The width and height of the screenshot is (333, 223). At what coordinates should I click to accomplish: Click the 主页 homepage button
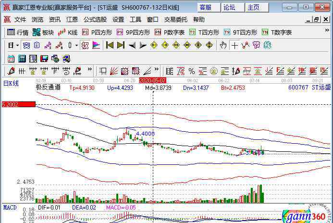[254, 7]
